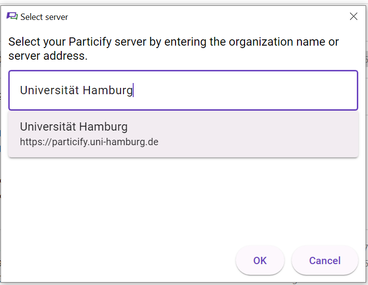Viewport: 368px width, 285px height.
Task: Click 'server address.' in the instruction text
Action: (48, 56)
